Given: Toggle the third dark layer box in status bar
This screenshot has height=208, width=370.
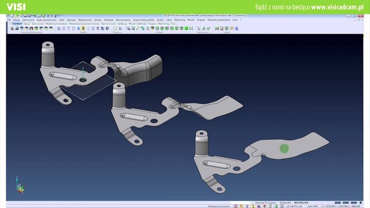Looking at the screenshot, I should click(x=354, y=203).
